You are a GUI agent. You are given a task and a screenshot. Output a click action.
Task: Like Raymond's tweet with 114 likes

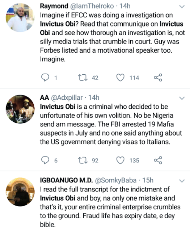120,78
